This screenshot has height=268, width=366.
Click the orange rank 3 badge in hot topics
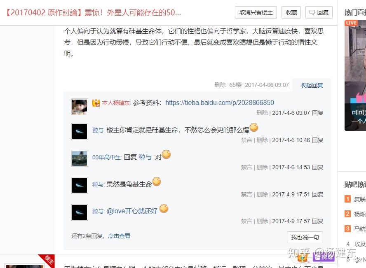[347, 228]
